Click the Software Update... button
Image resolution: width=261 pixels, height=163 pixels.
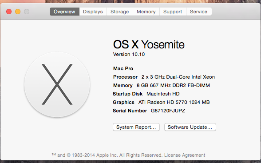tap(190, 127)
